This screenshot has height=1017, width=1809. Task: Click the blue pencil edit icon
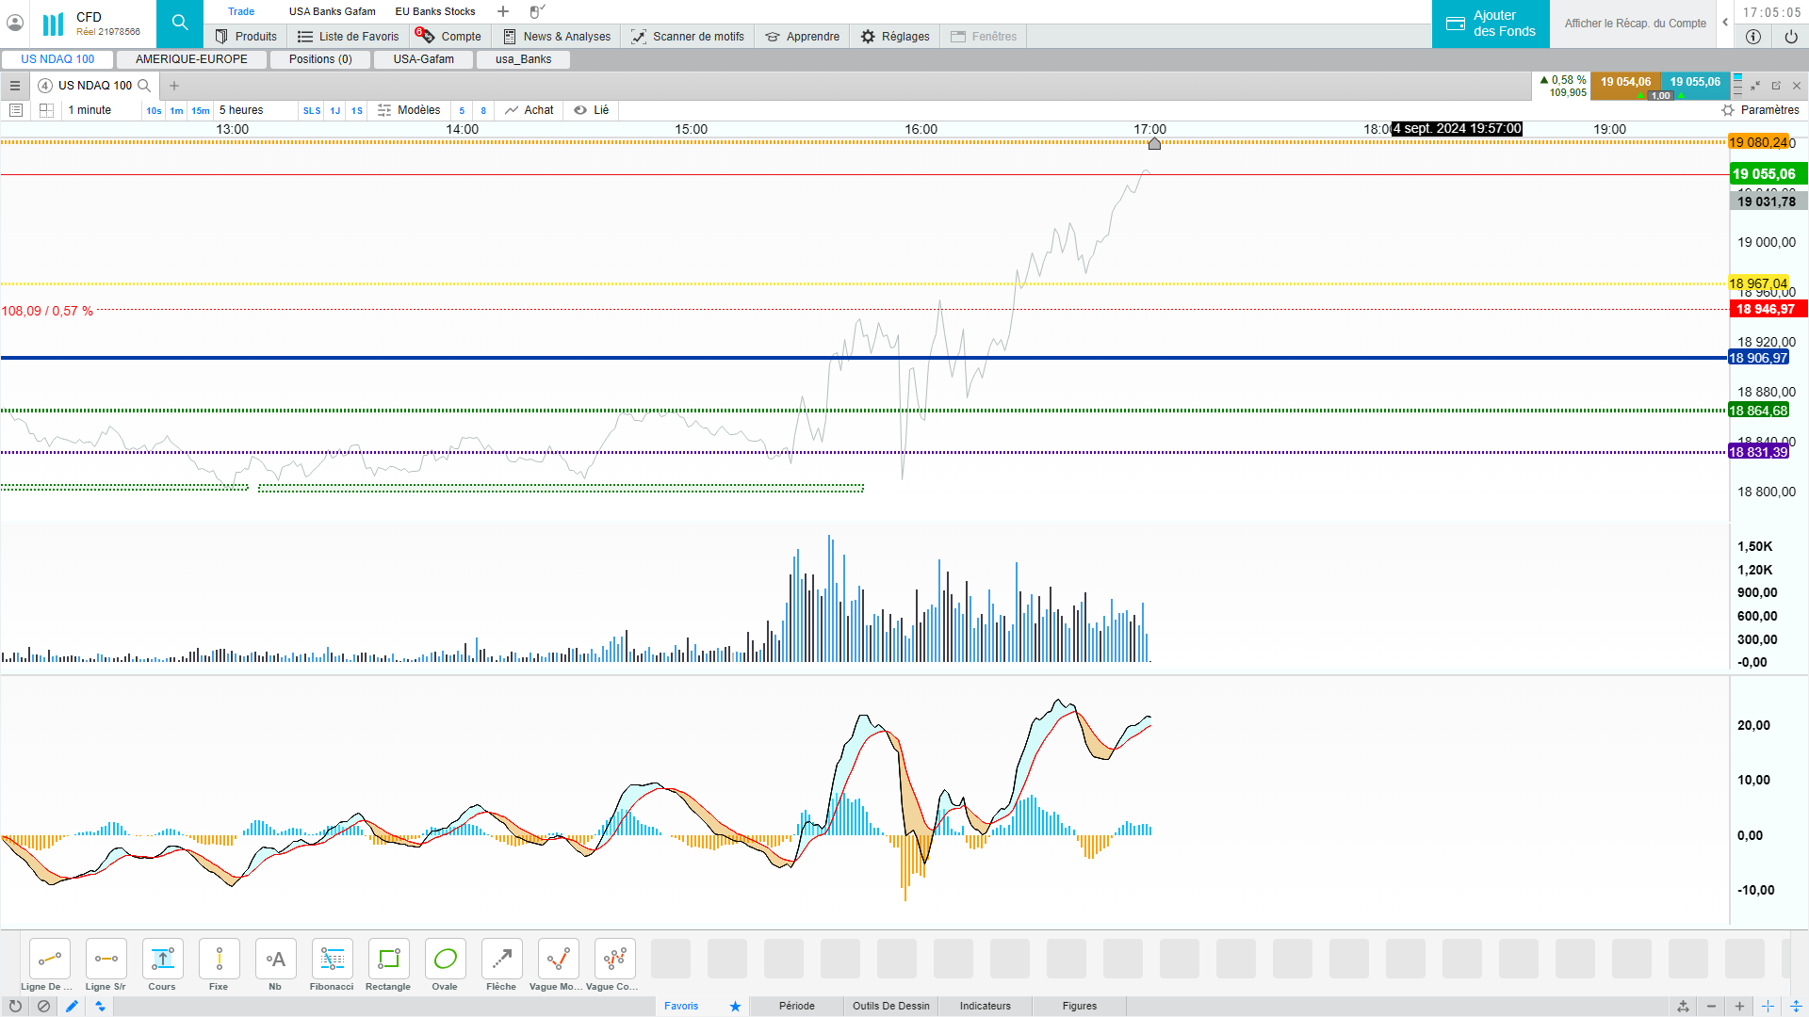coord(72,1006)
